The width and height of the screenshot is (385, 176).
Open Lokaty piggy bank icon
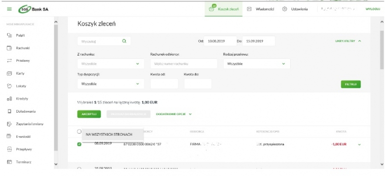9,86
